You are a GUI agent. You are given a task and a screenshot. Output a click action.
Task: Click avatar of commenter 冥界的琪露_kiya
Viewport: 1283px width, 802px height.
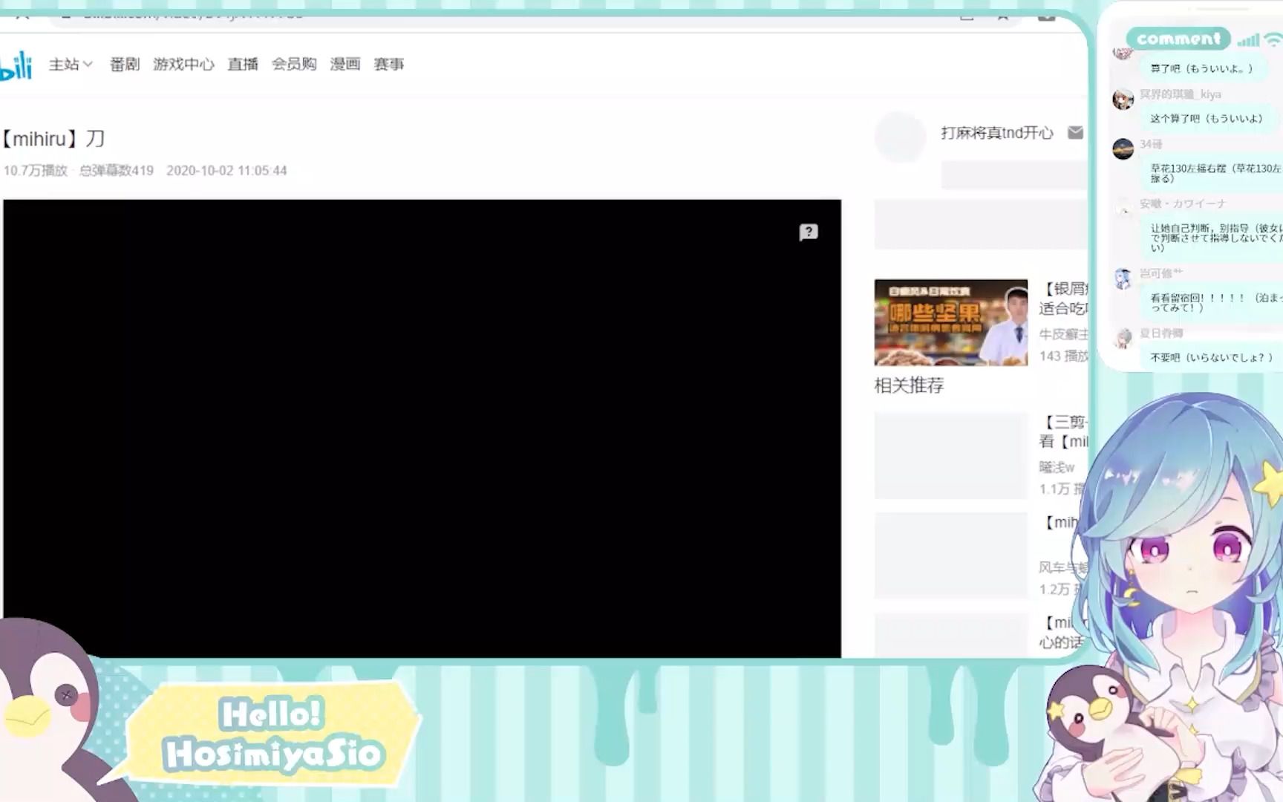[x=1123, y=99]
